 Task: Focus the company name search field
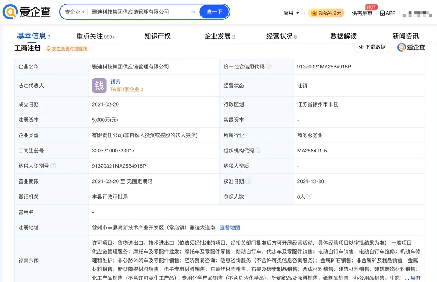coord(139,12)
